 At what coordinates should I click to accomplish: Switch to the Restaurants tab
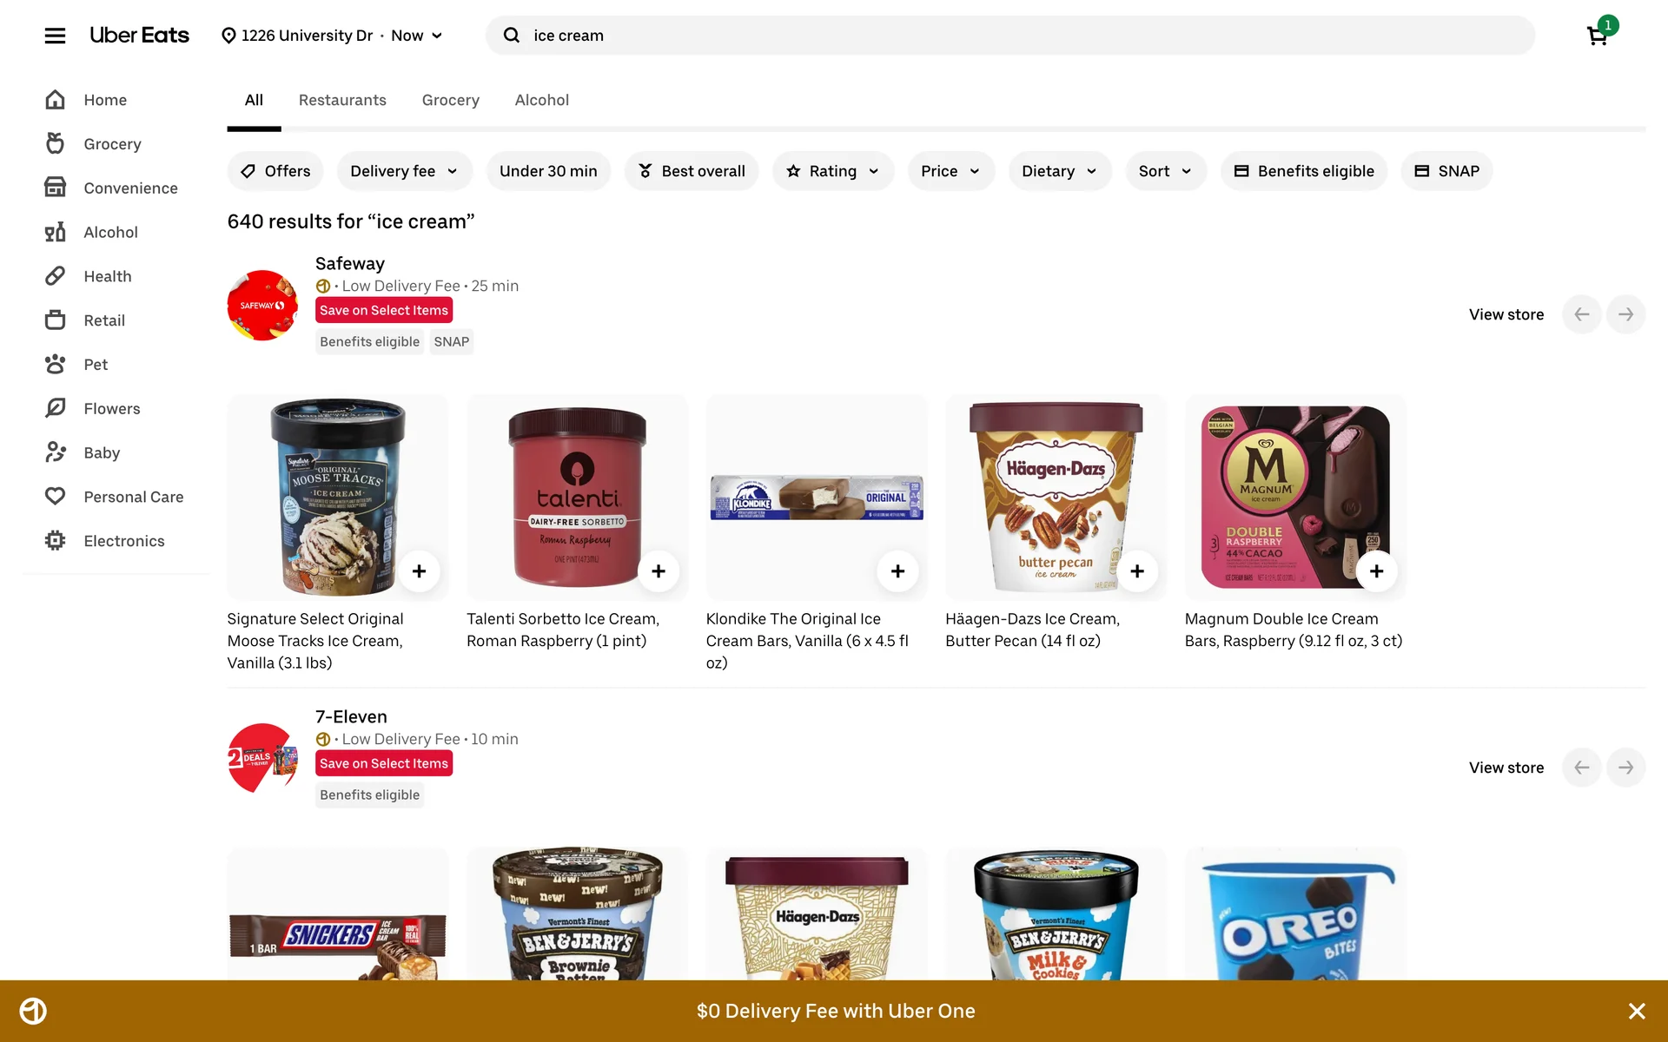coord(342,100)
